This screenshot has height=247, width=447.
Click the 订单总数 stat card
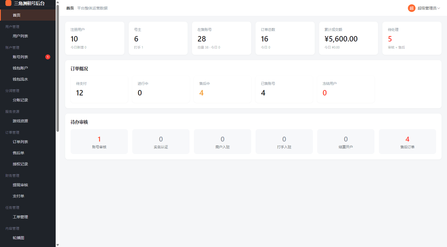pyautogui.click(x=285, y=38)
